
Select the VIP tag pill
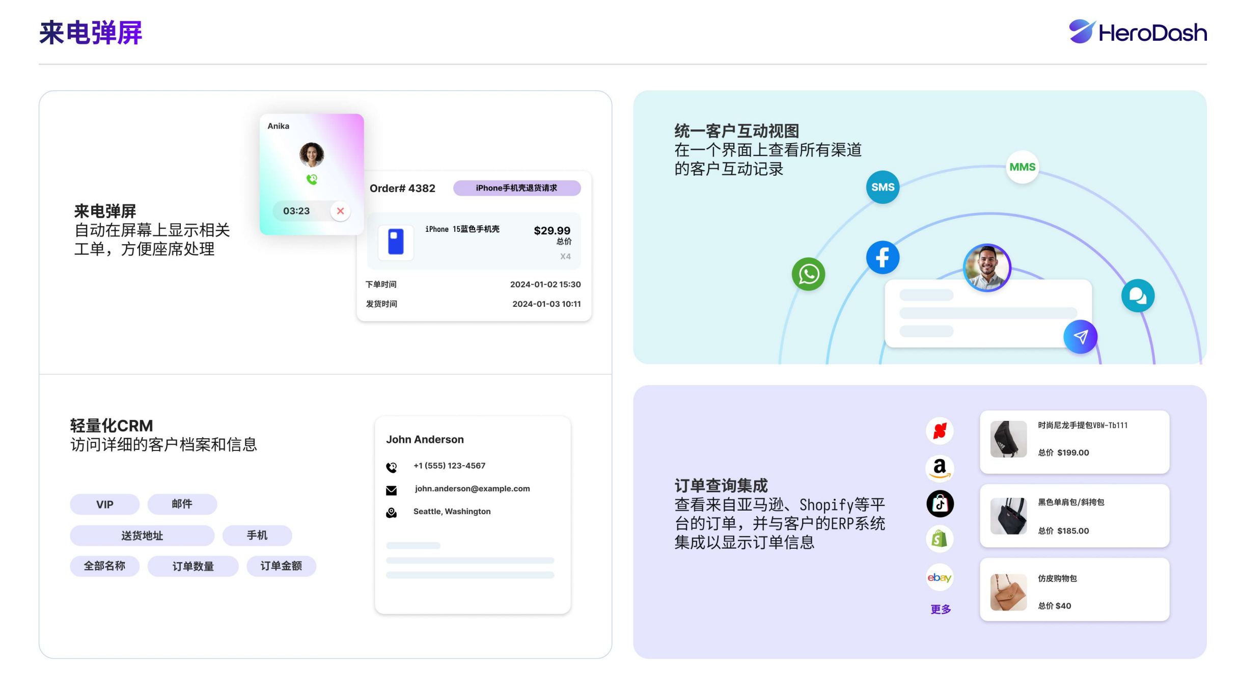[104, 504]
